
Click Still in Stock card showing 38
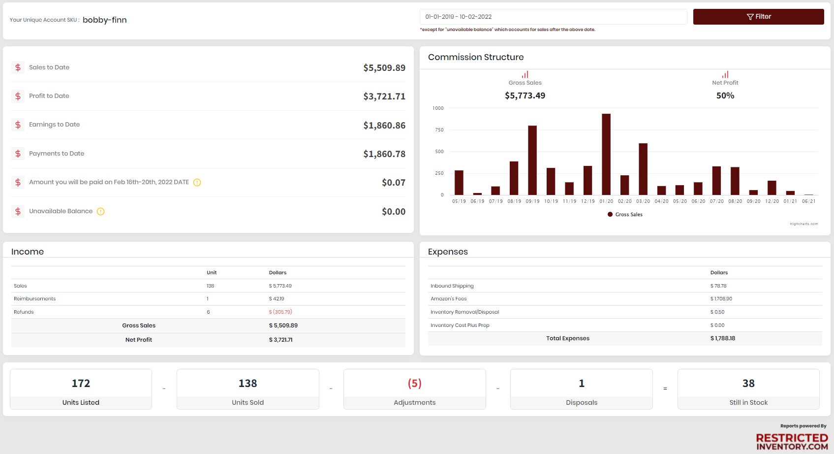tap(748, 389)
